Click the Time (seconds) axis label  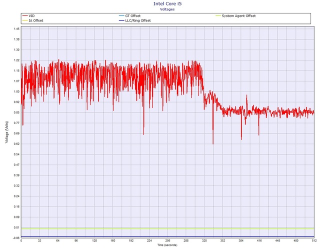pos(167,245)
